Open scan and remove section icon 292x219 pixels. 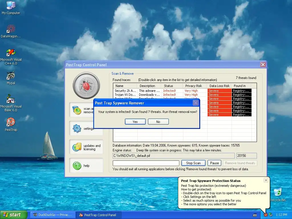(x=77, y=110)
